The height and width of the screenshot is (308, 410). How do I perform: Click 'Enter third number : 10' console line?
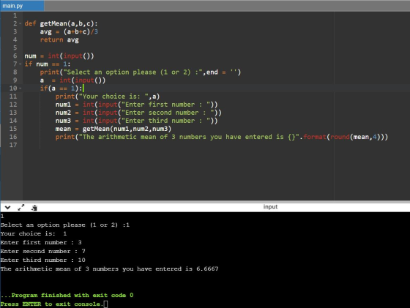(x=43, y=260)
